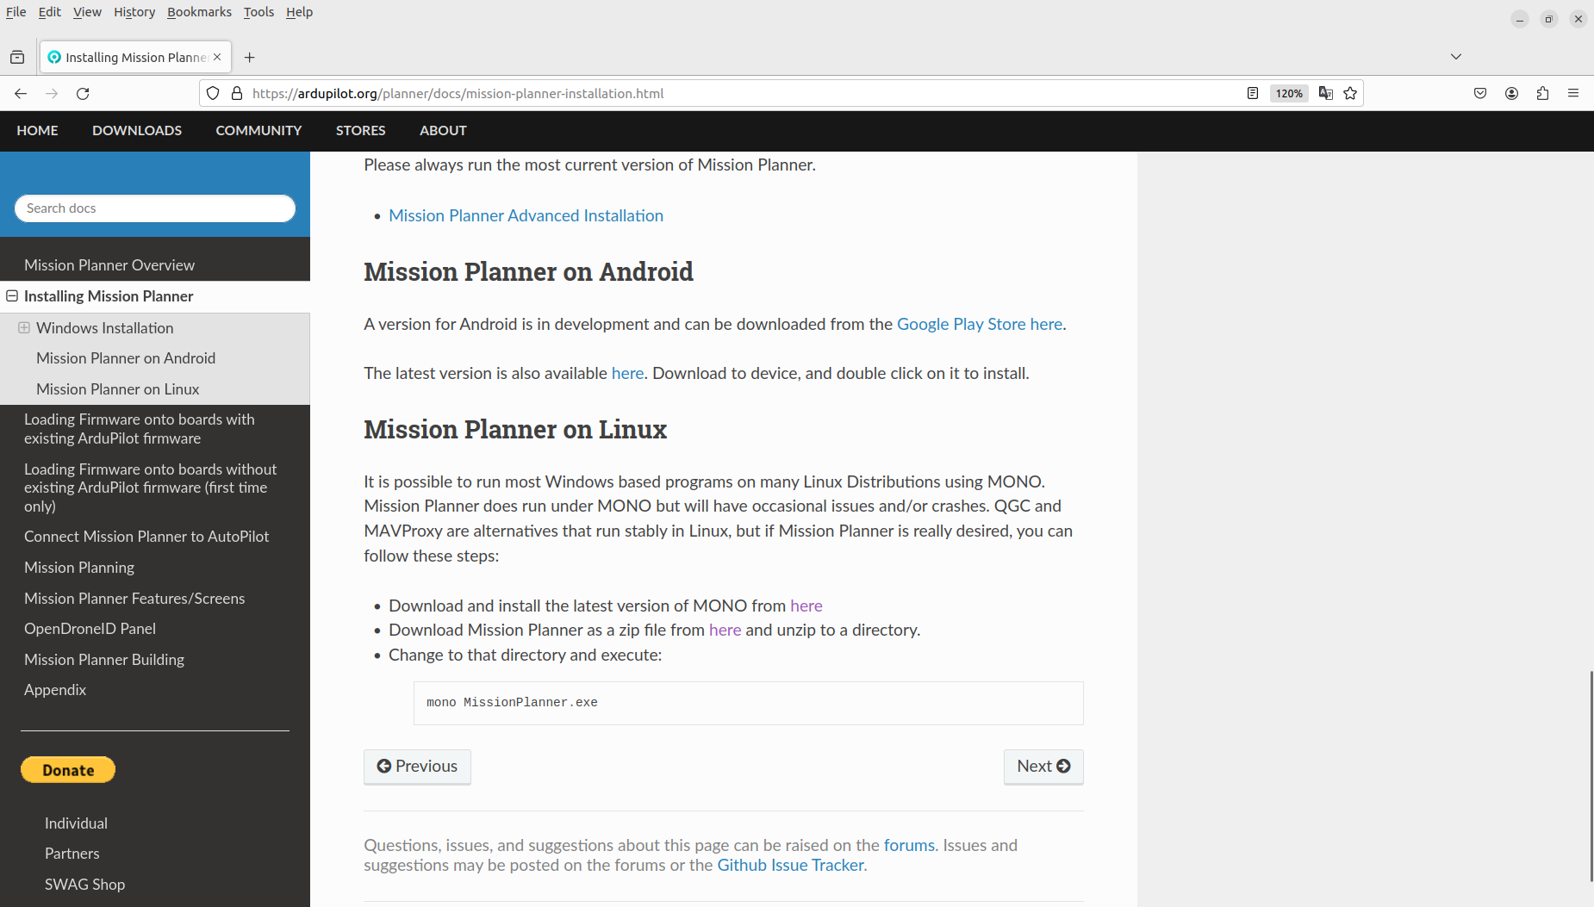Open Appendix sidebar item
Screen dimensions: 1594x907
[x=55, y=690]
